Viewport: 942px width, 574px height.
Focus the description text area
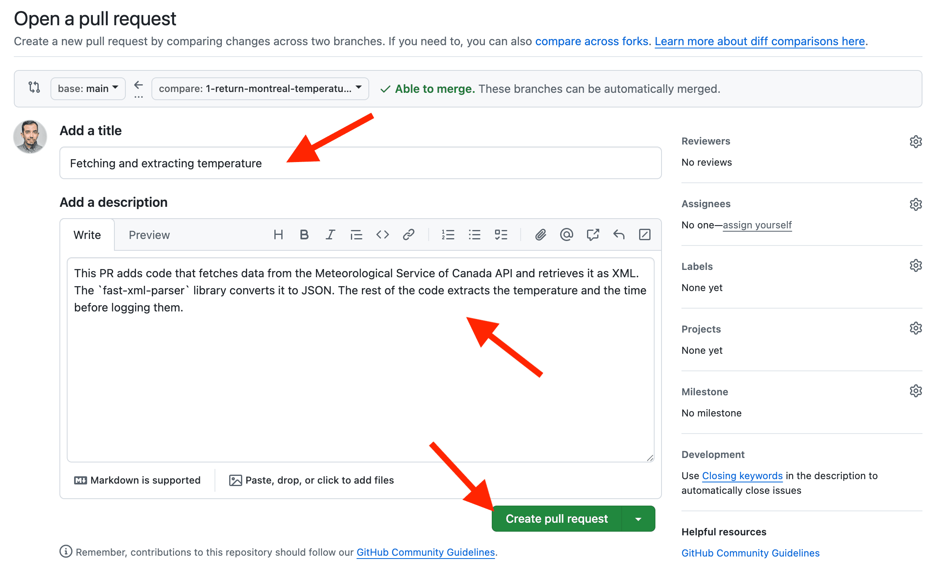[x=361, y=360]
